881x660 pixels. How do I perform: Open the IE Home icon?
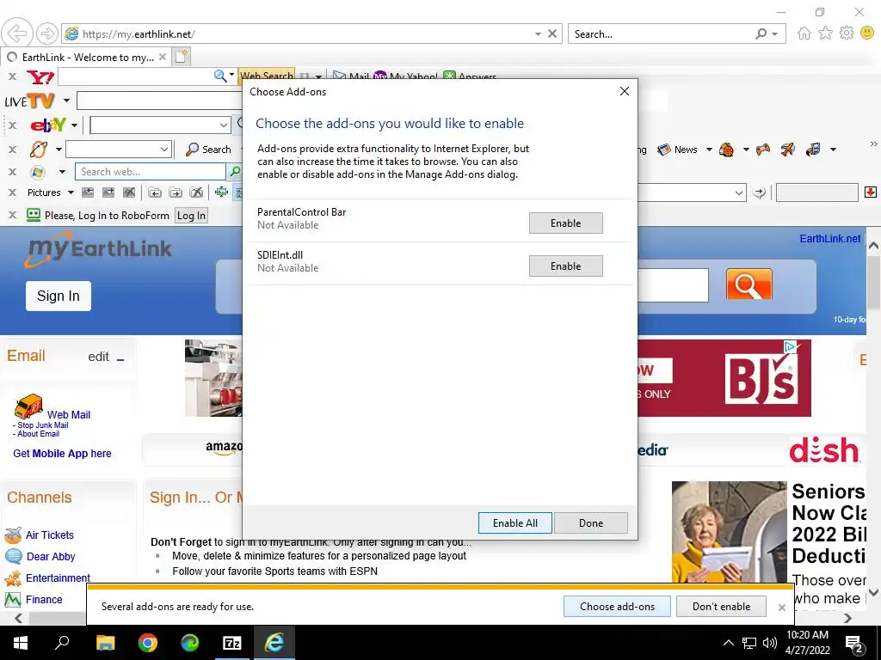804,34
